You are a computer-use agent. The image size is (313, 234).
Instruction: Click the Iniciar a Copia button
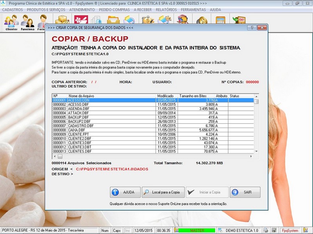pos(207,192)
